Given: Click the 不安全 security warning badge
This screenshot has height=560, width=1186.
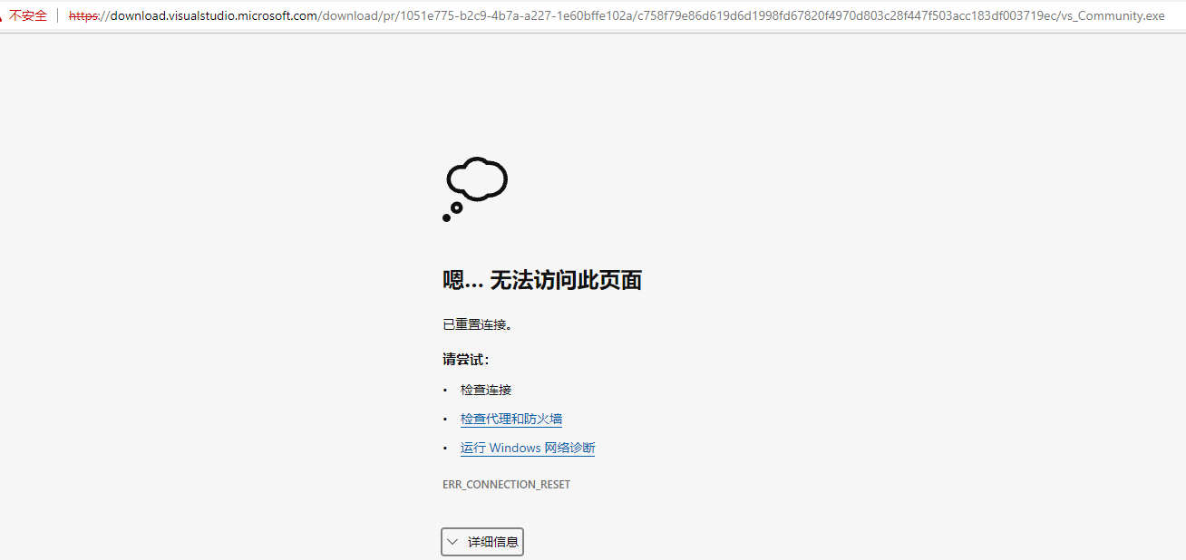Looking at the screenshot, I should click(28, 15).
